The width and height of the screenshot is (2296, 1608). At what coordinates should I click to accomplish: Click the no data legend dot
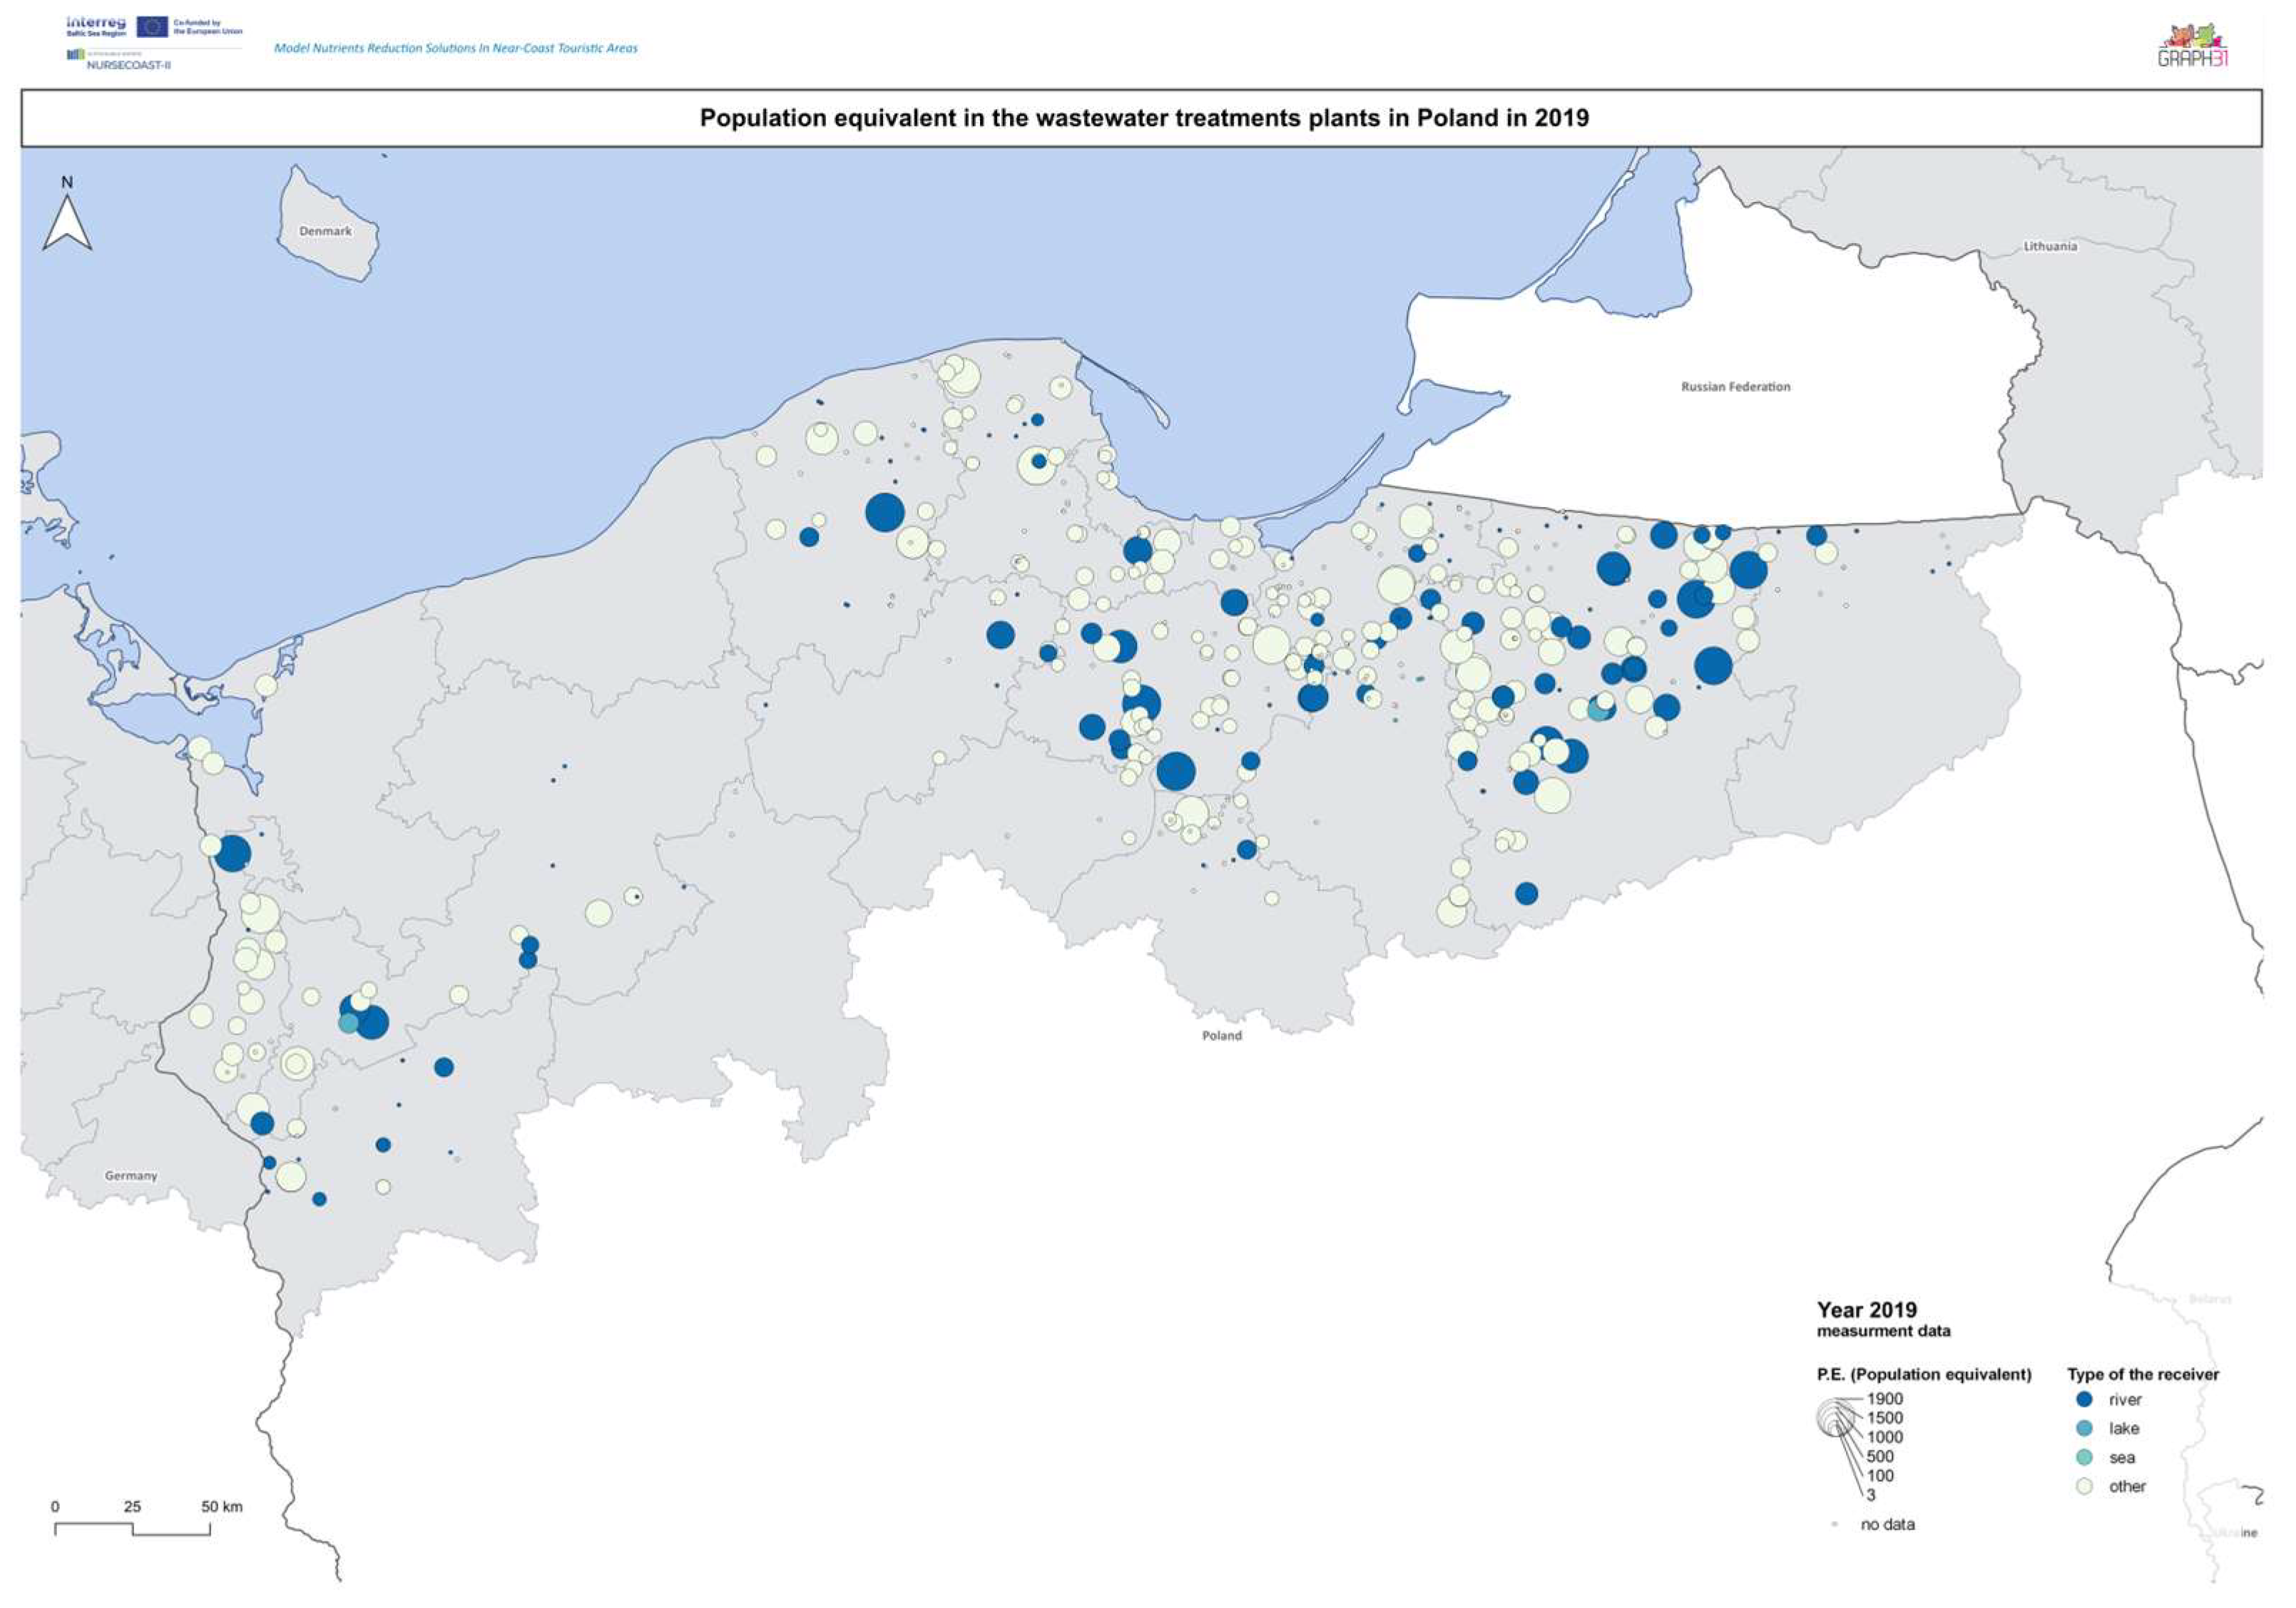pyautogui.click(x=1835, y=1524)
